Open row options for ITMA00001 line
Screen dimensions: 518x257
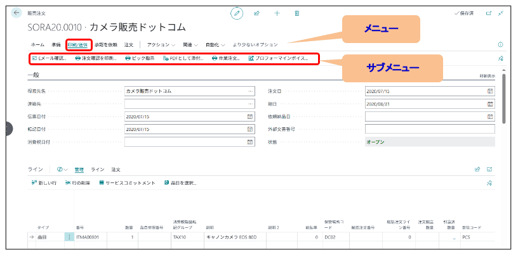coord(69,237)
